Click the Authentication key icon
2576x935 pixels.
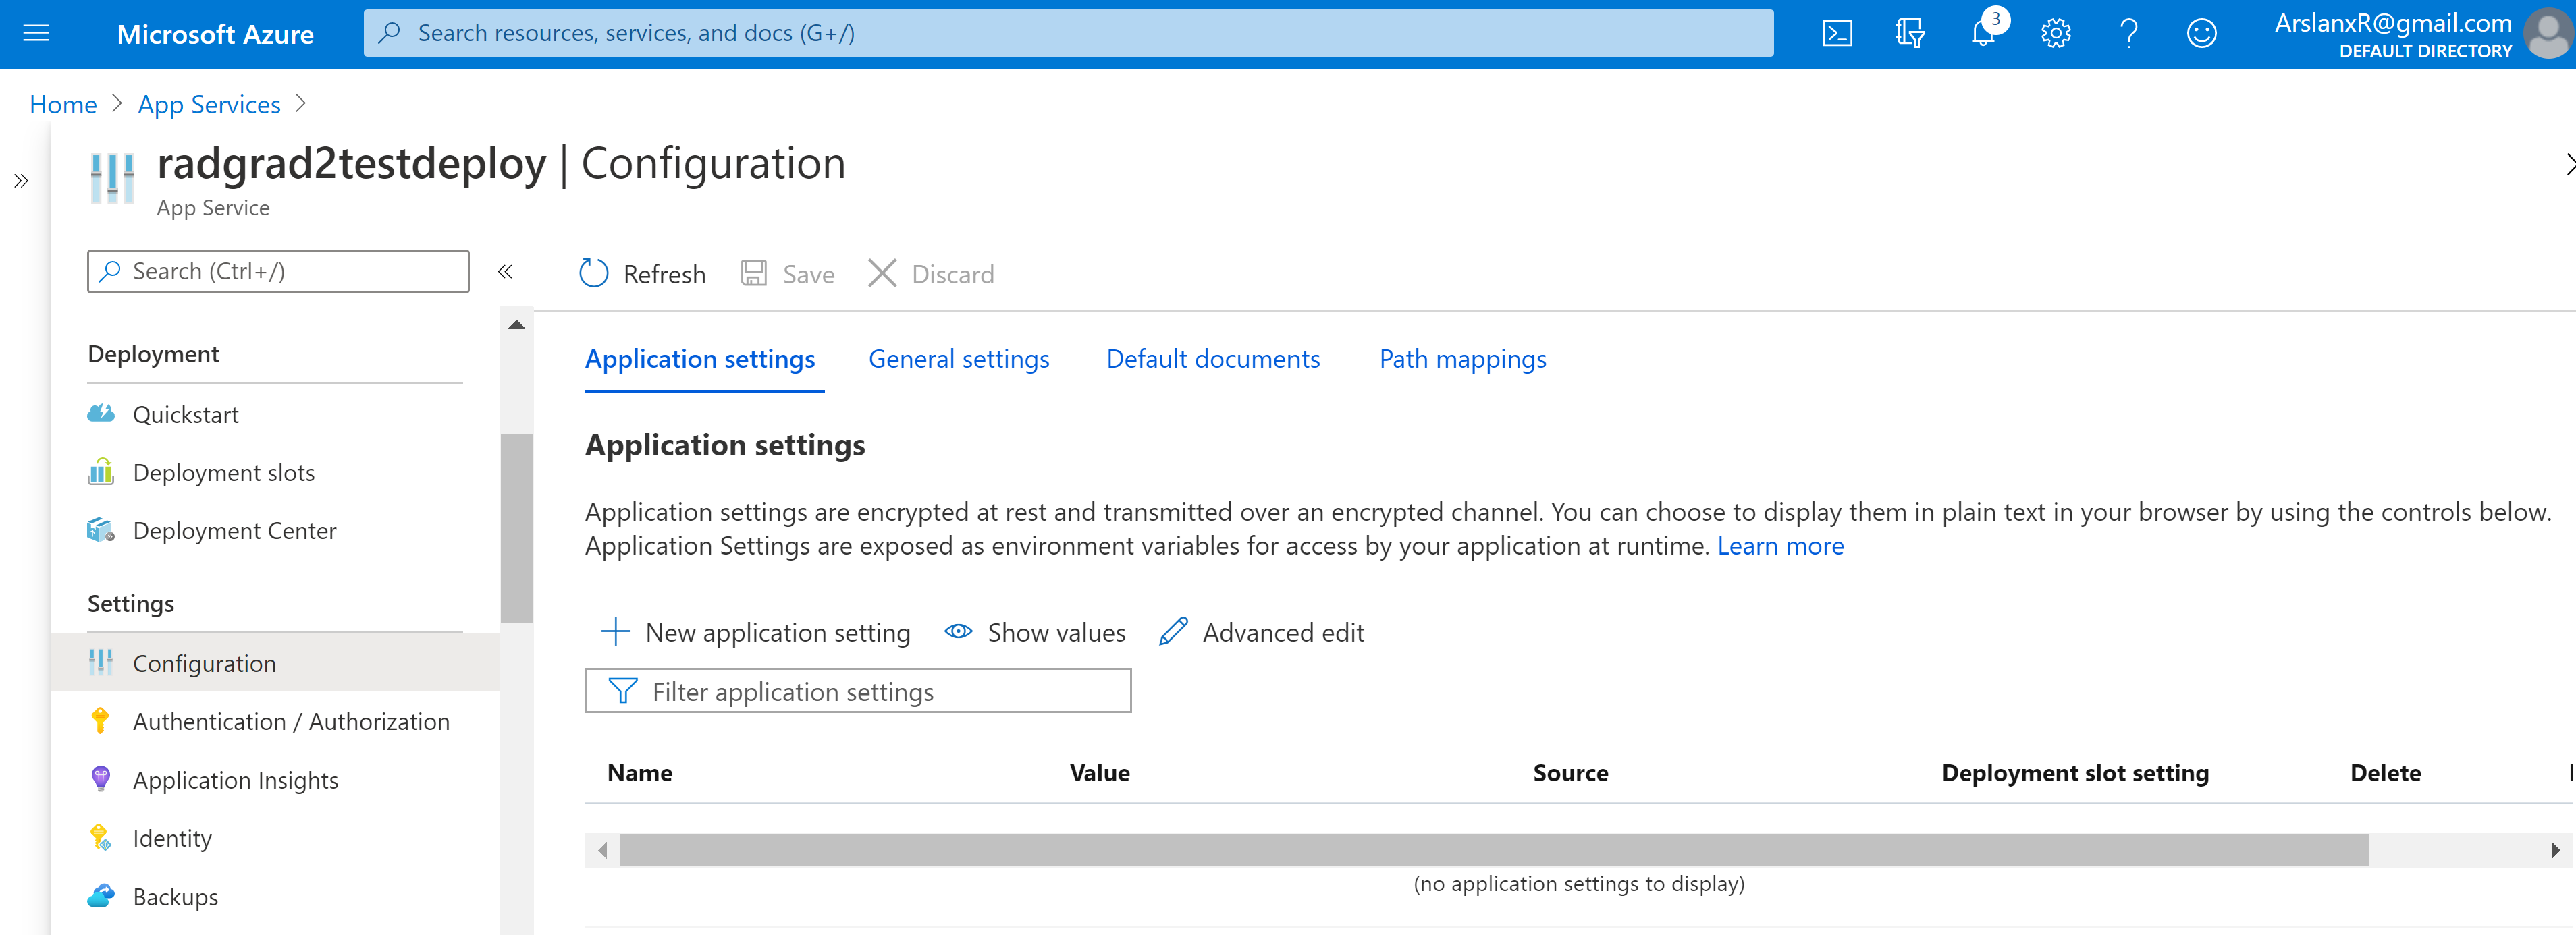point(100,720)
